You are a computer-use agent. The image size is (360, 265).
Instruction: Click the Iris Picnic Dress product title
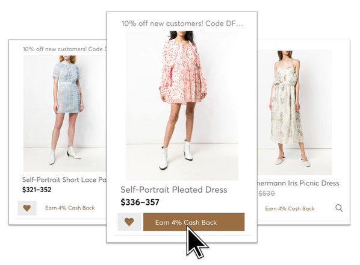(x=298, y=183)
